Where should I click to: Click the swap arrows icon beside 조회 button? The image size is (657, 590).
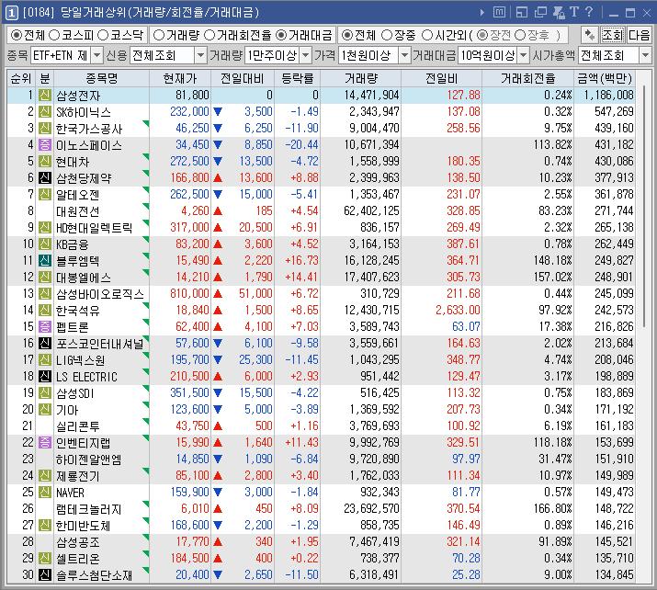click(x=590, y=35)
